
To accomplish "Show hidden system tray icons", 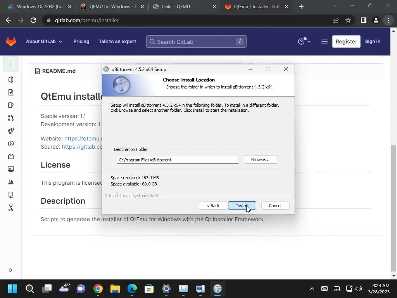I will tap(312, 289).
